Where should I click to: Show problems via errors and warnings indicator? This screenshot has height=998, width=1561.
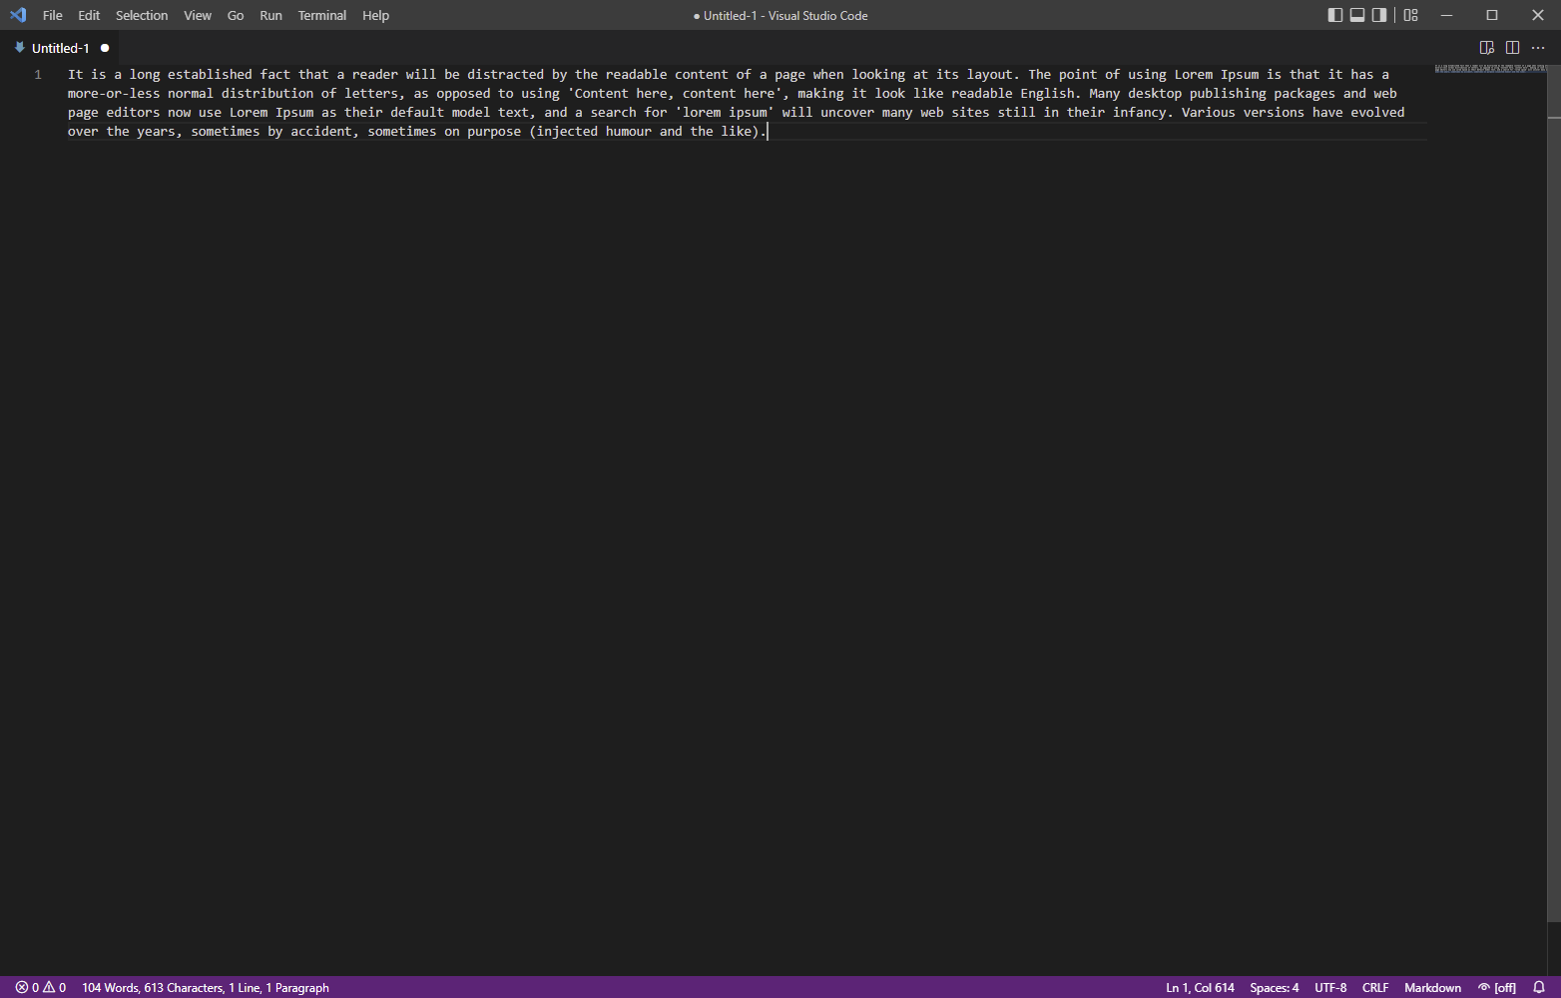[x=41, y=987]
